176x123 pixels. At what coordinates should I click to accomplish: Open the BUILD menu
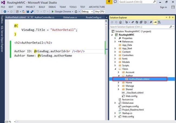[42, 7]
